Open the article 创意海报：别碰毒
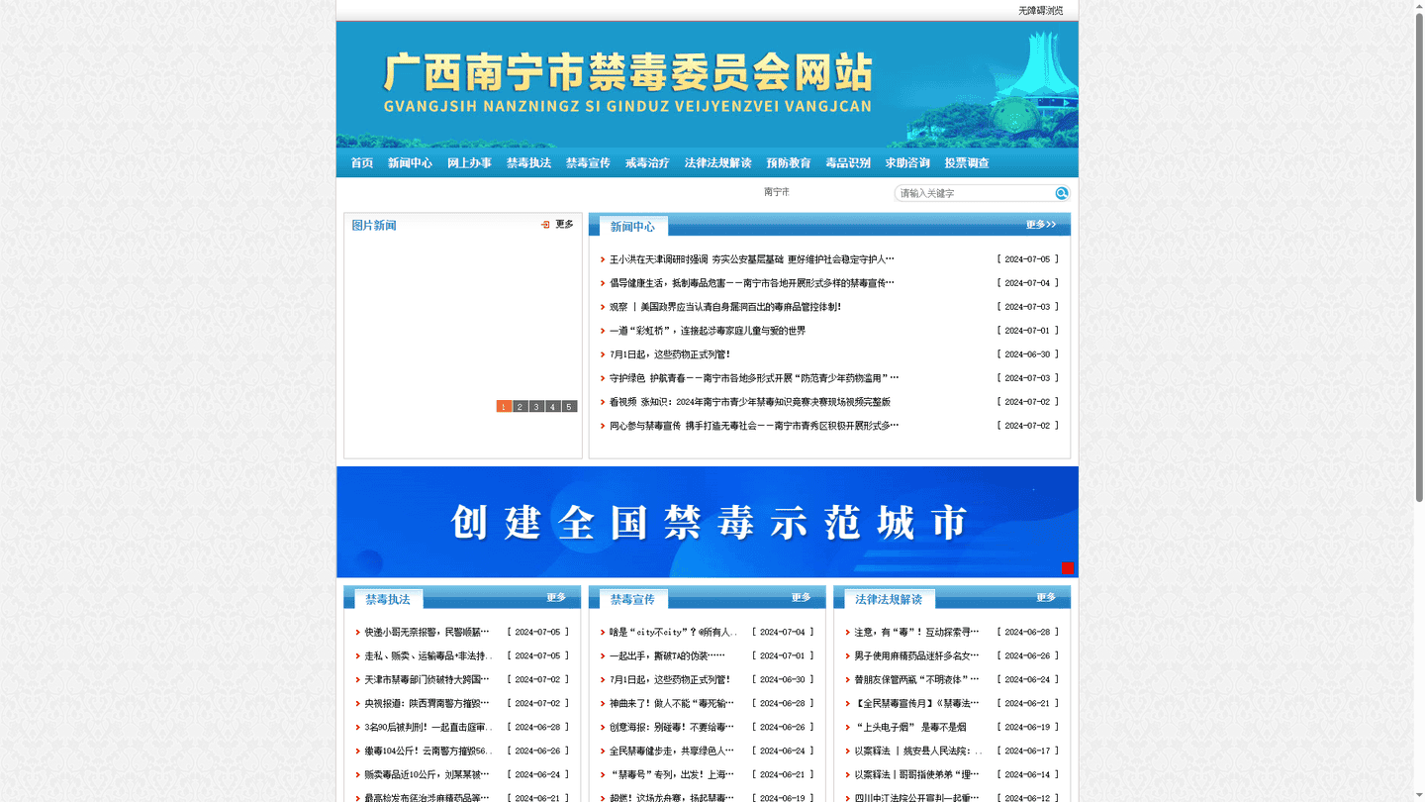The image size is (1425, 802). [672, 727]
